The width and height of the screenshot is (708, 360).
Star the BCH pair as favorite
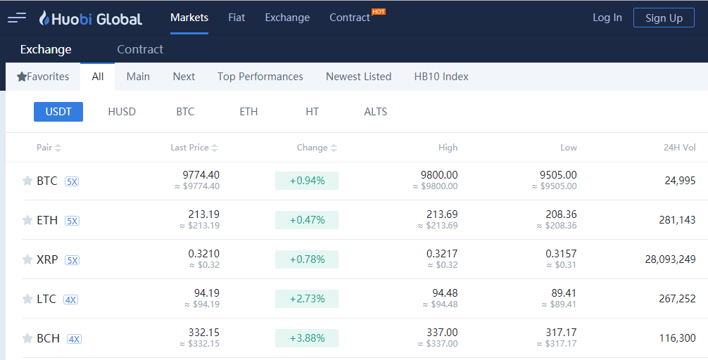[27, 339]
